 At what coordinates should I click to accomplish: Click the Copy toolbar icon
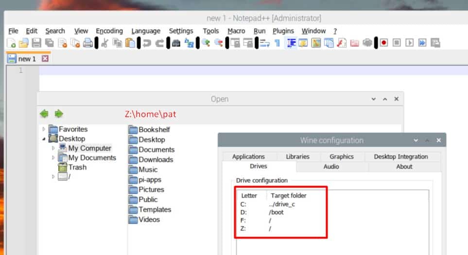117,43
